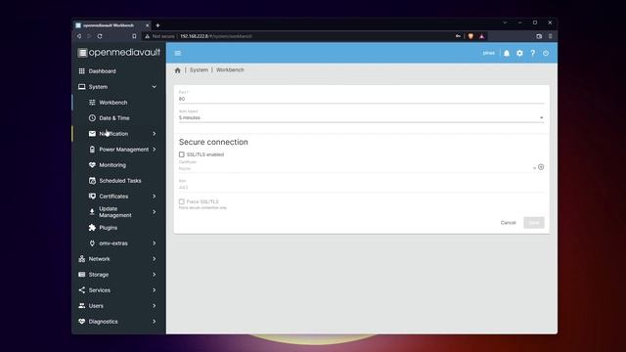
Task: Click the Scheduled Tasks calendar icon
Action: pos(92,181)
